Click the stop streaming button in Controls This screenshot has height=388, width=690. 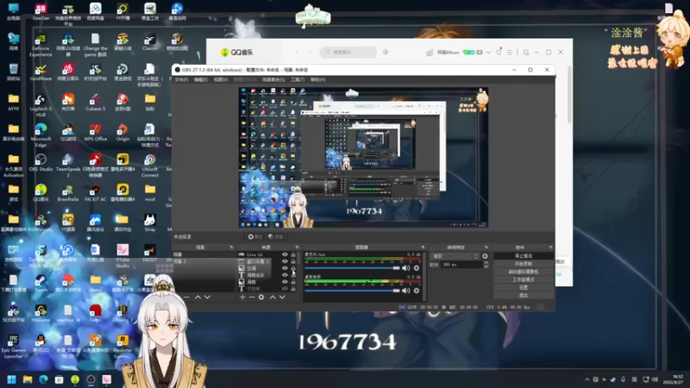click(524, 255)
